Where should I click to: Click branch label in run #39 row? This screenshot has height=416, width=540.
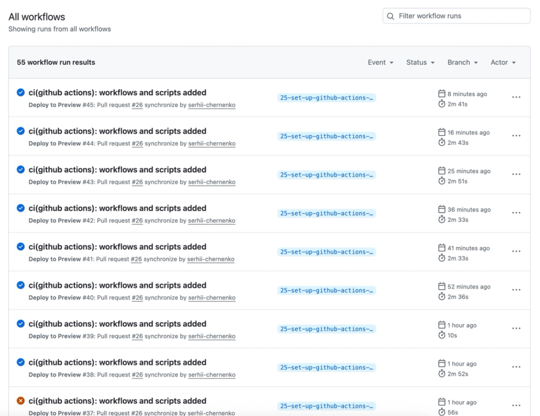click(326, 329)
